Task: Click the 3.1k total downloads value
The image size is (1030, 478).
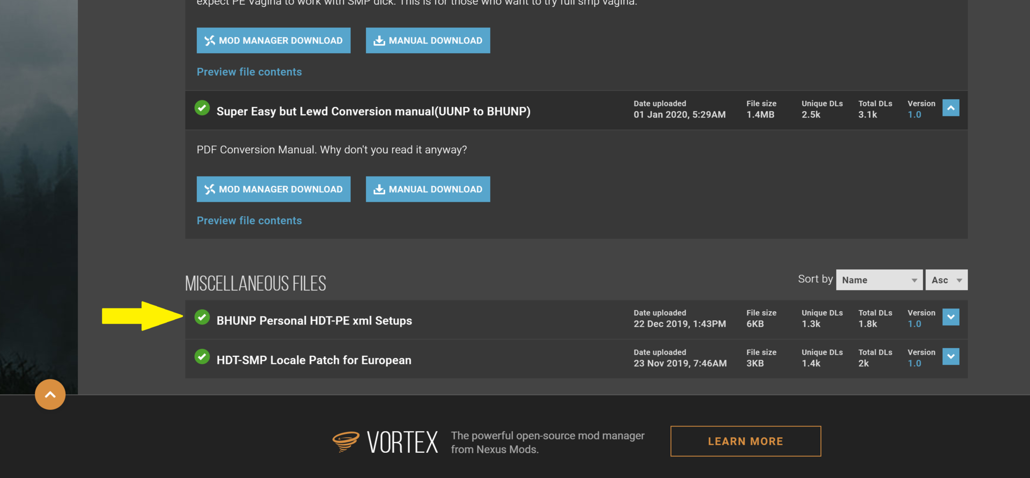Action: [x=867, y=115]
